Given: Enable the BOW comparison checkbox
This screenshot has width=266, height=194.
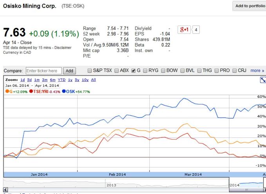Looking at the screenshot, I should point(163,71).
